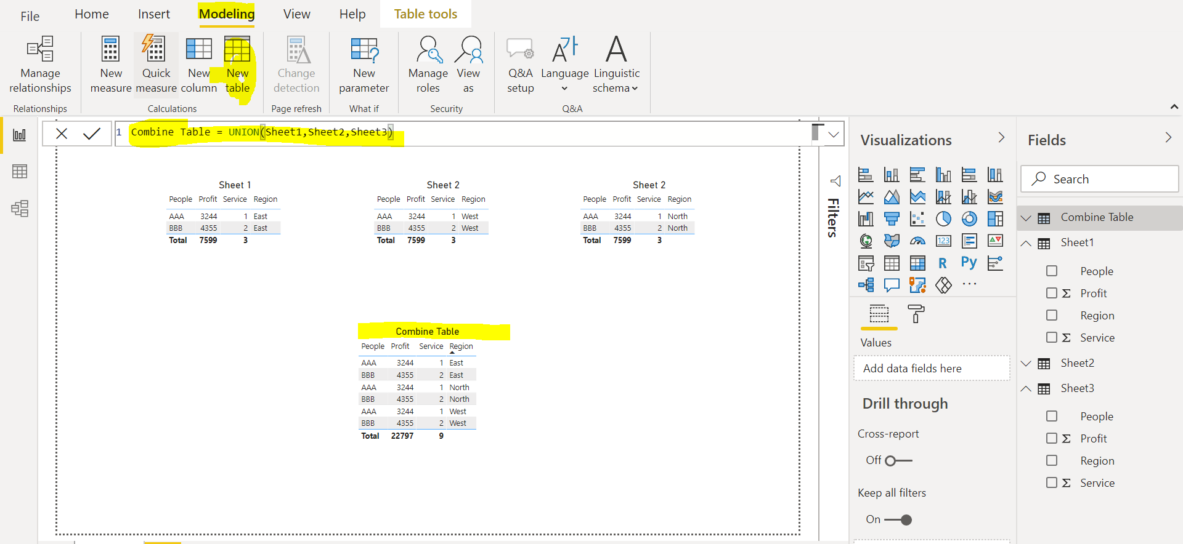This screenshot has height=544, width=1183.
Task: Collapse the ribbon with the caret
Action: (x=1174, y=107)
